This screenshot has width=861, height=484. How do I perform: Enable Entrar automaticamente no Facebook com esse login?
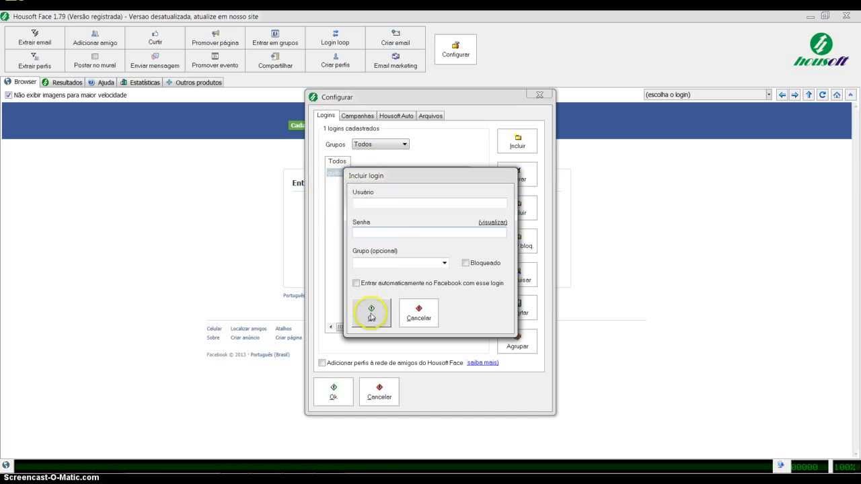(x=357, y=283)
